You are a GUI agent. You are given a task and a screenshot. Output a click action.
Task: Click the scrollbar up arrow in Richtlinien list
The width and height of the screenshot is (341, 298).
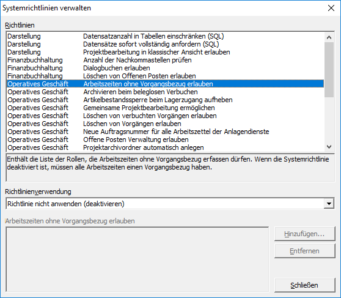point(329,37)
